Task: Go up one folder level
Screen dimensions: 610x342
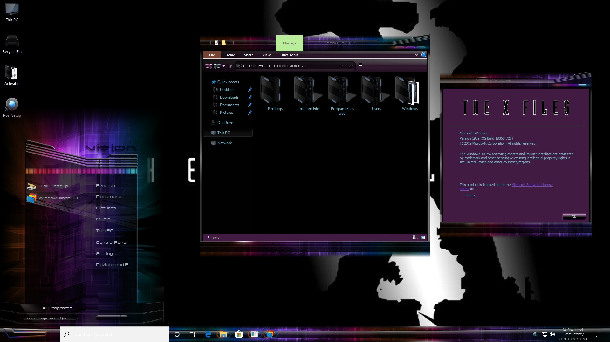Action: click(231, 66)
